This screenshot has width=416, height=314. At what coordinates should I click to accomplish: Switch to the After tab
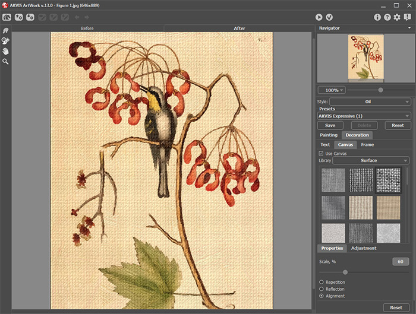pyautogui.click(x=239, y=28)
